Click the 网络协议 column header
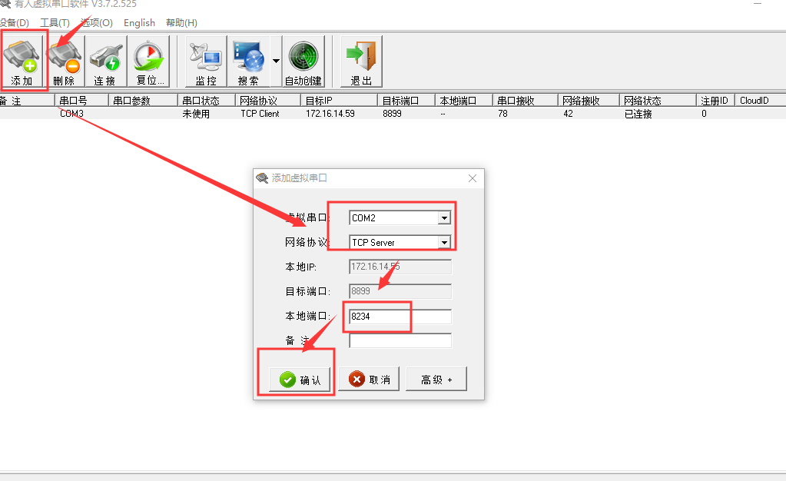This screenshot has height=481, width=786. 269,101
